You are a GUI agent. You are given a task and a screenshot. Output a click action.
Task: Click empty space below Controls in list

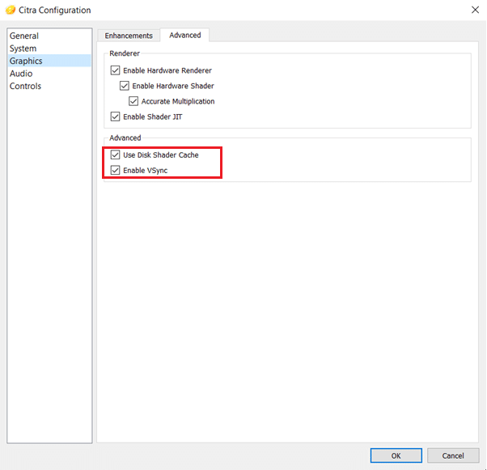(x=49, y=243)
